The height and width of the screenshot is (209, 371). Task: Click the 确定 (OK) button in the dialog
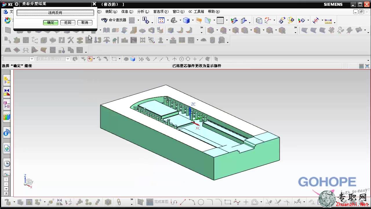50,23
